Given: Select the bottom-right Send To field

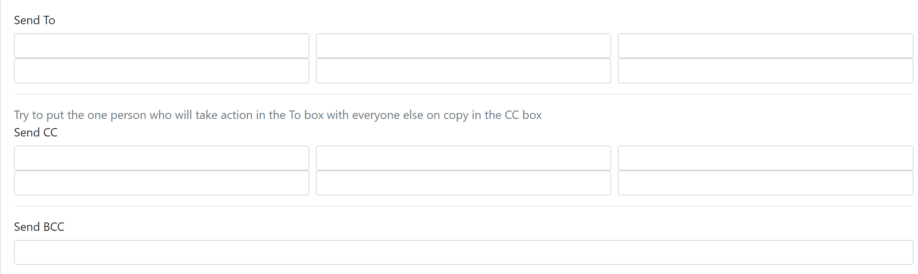Looking at the screenshot, I should (765, 71).
